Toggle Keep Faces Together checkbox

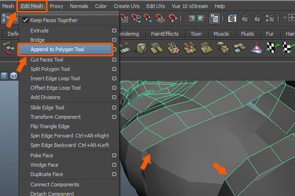click(x=26, y=21)
